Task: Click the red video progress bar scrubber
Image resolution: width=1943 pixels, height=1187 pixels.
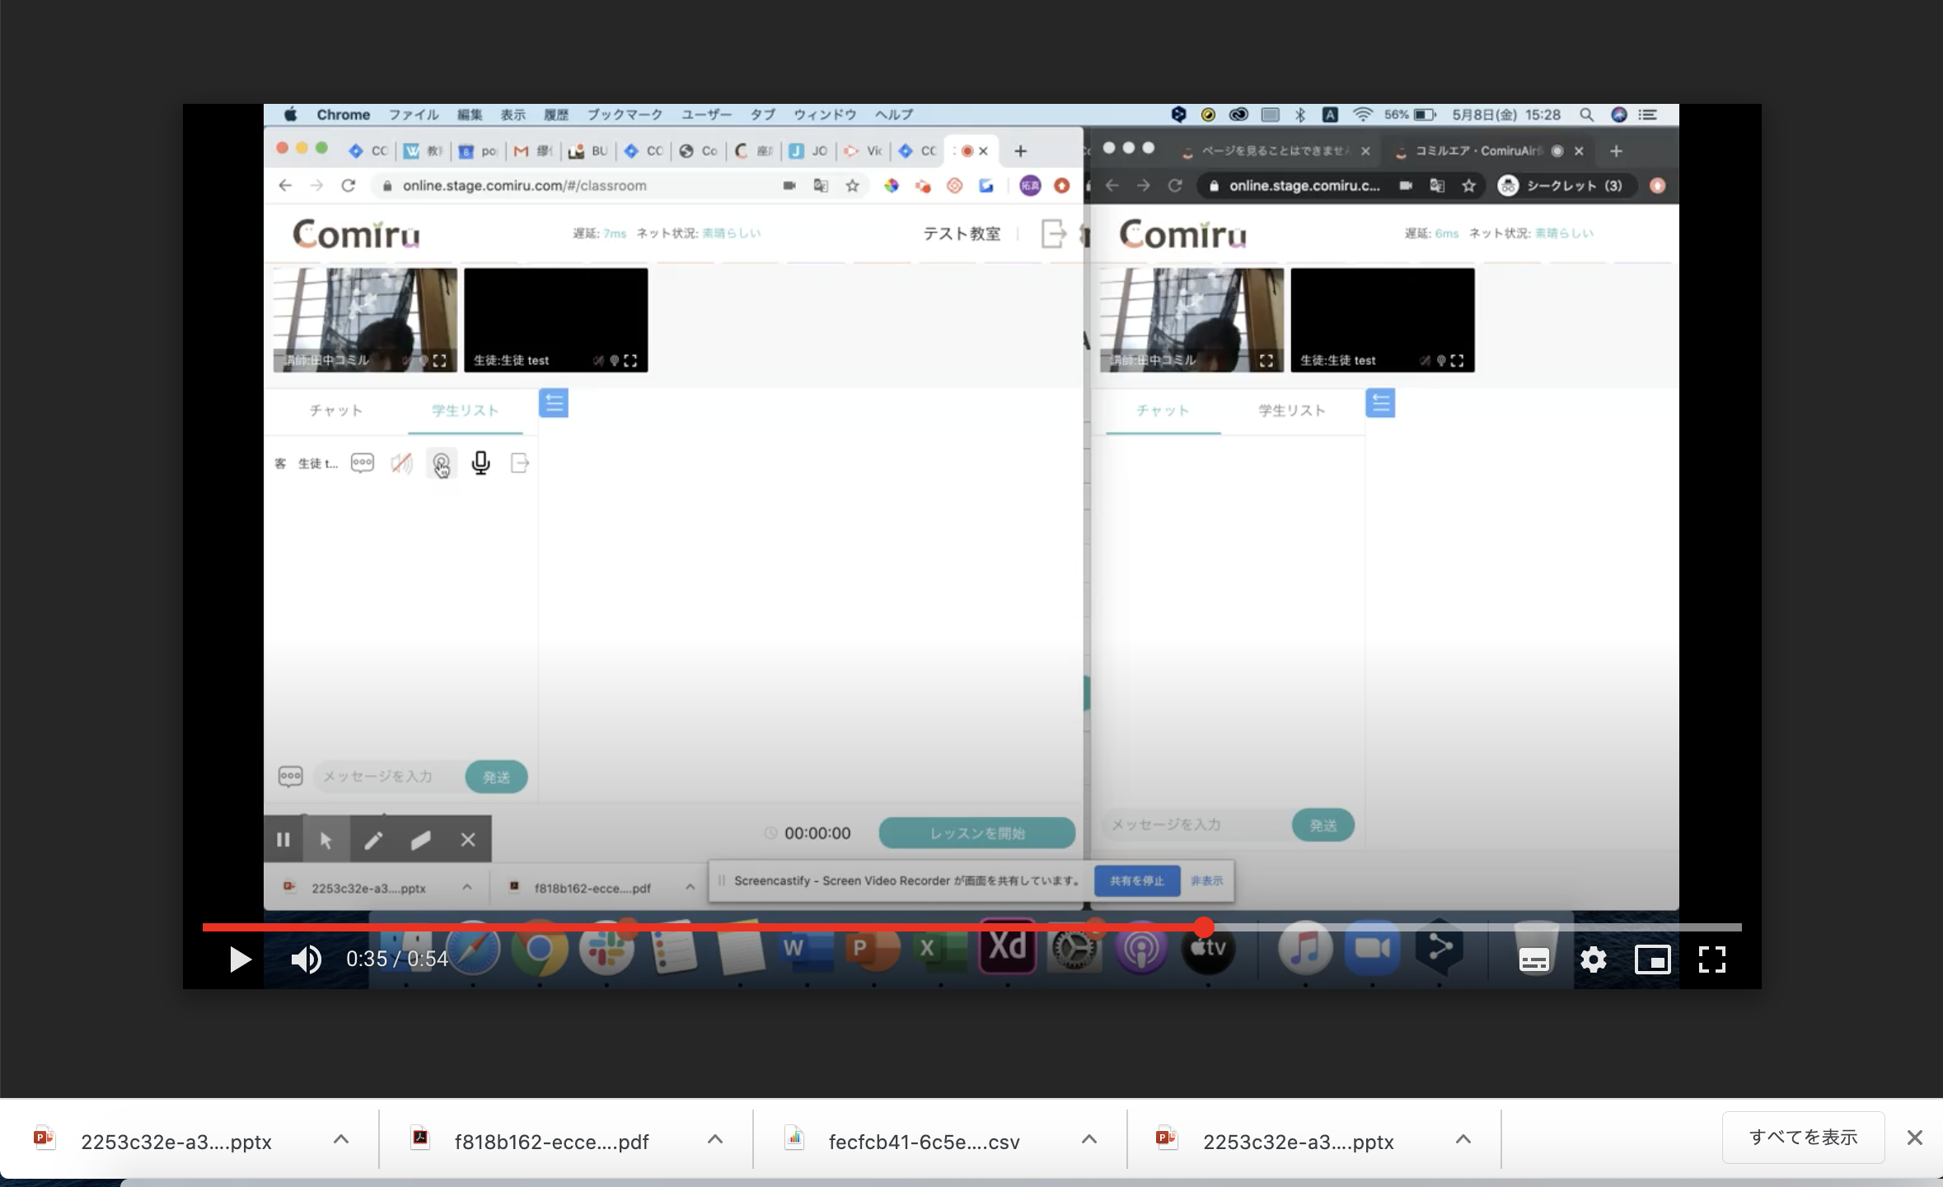Action: click(x=1204, y=927)
